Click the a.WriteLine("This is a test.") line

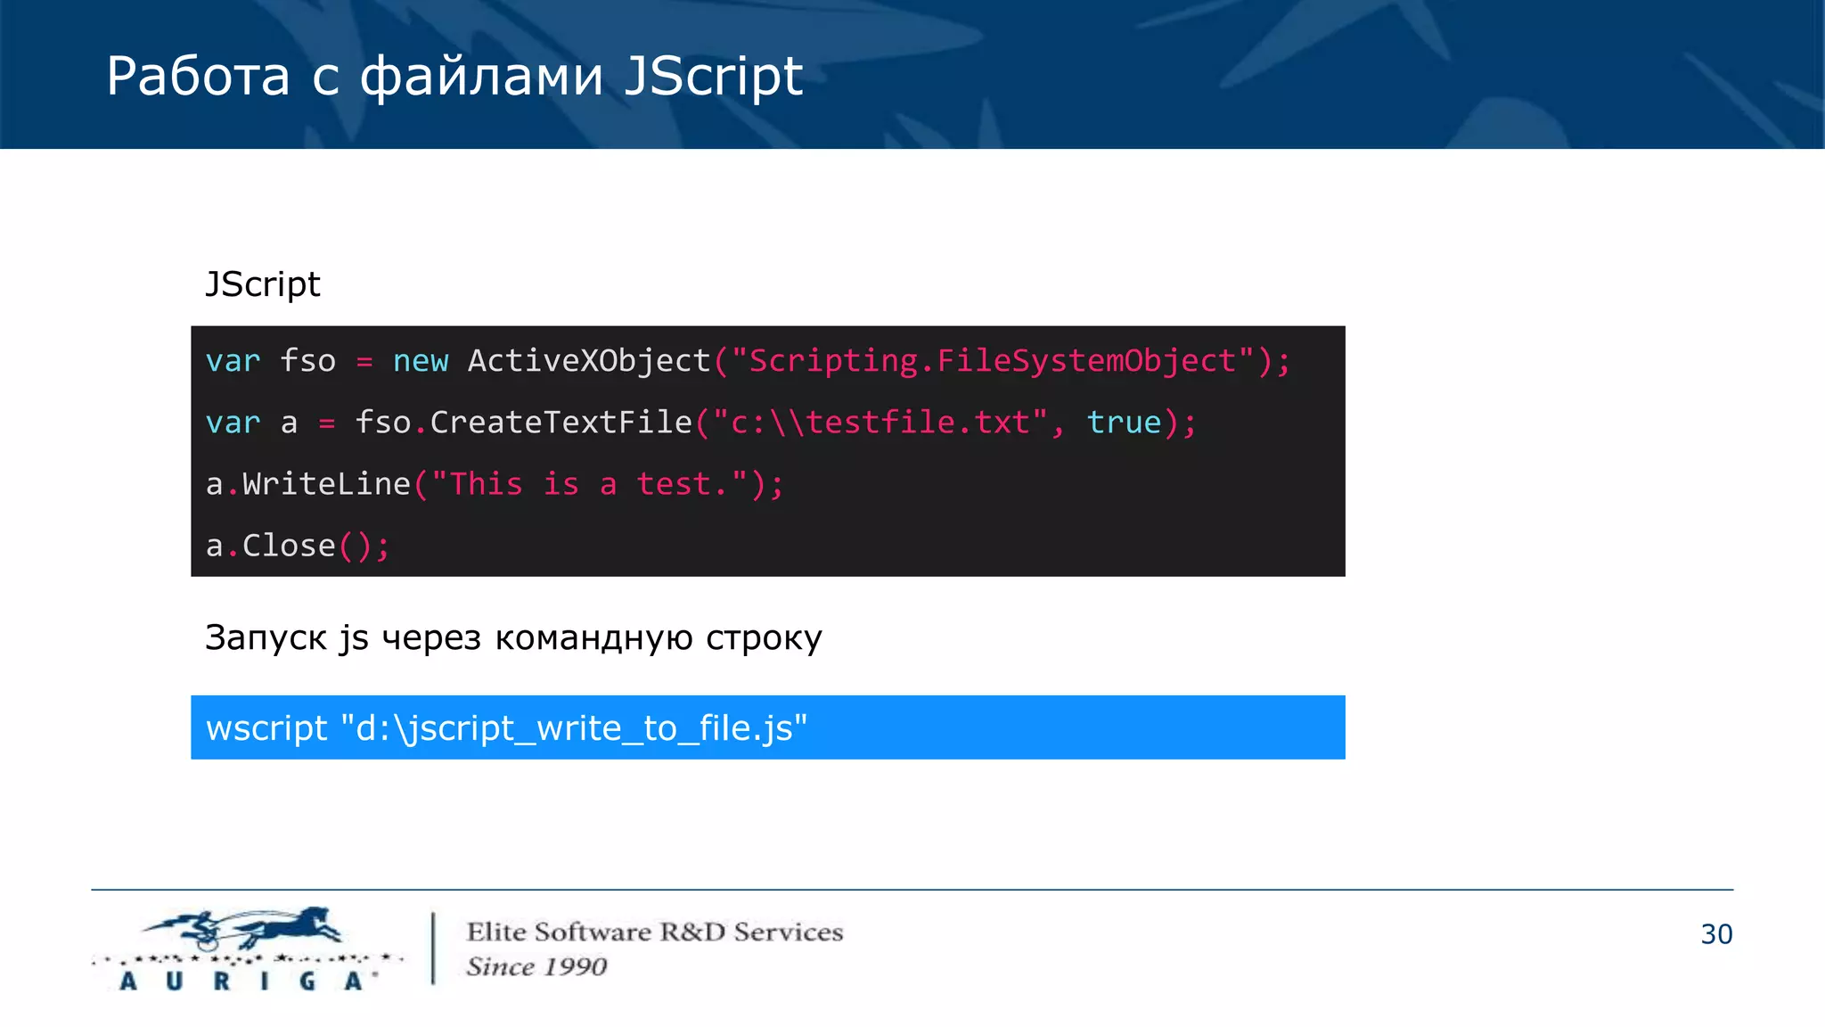pos(495,484)
